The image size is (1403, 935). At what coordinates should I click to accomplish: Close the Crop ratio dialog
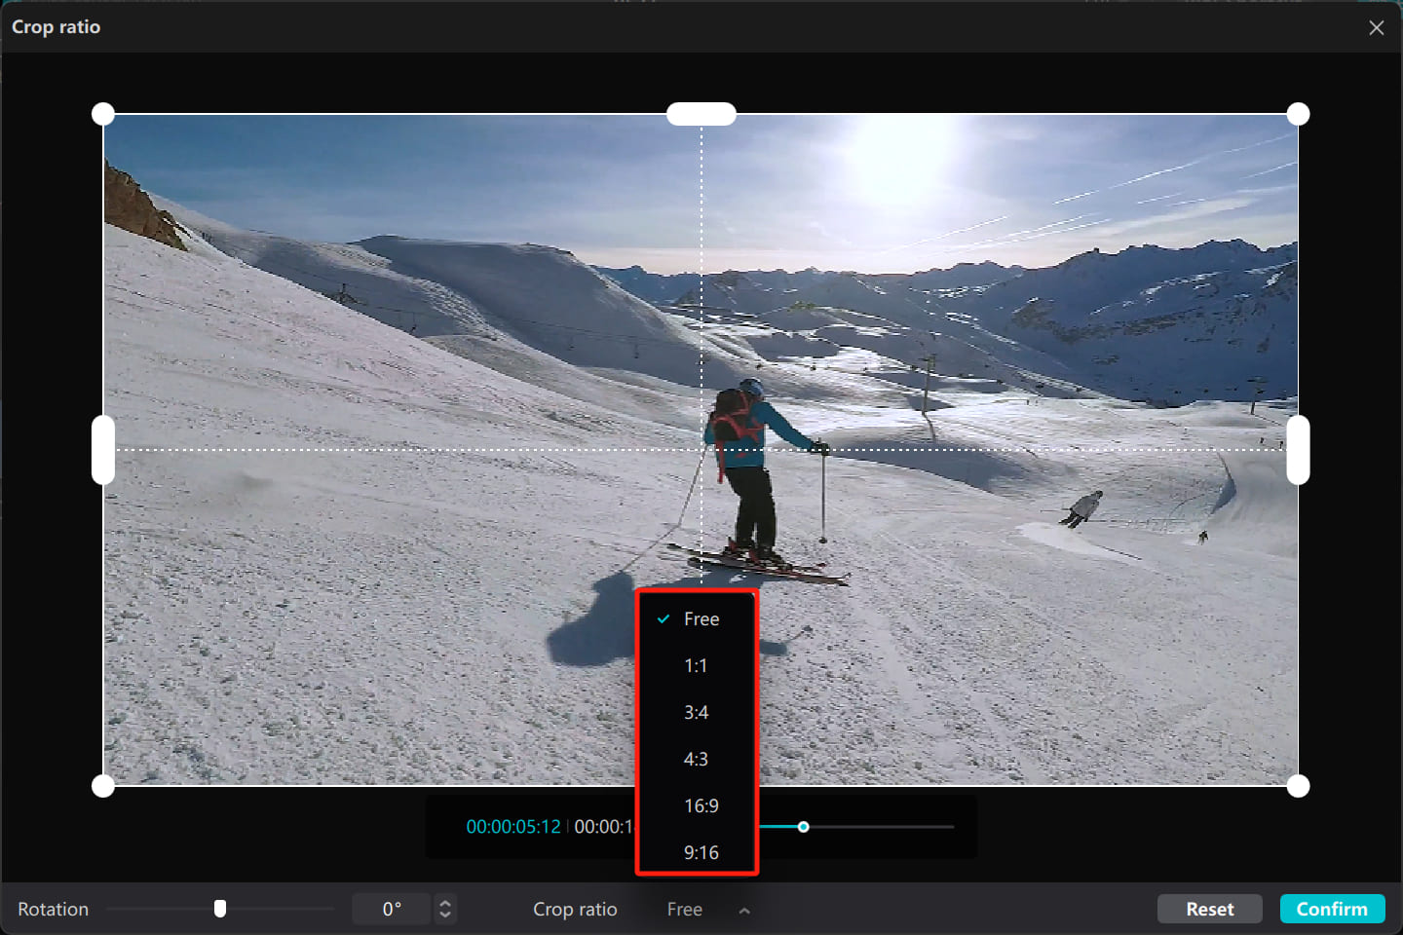[x=1376, y=27]
